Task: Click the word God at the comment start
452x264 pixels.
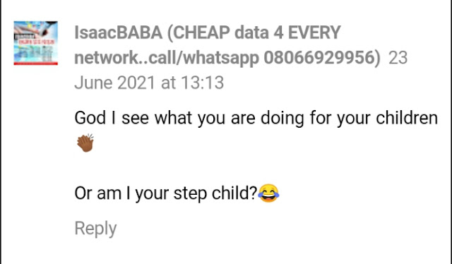Action: (x=90, y=118)
